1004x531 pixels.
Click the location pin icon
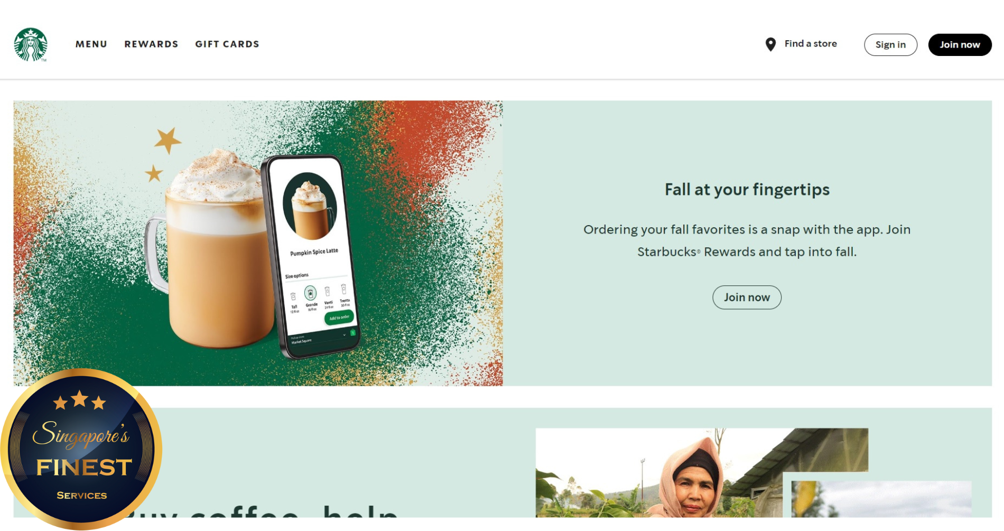click(x=770, y=44)
